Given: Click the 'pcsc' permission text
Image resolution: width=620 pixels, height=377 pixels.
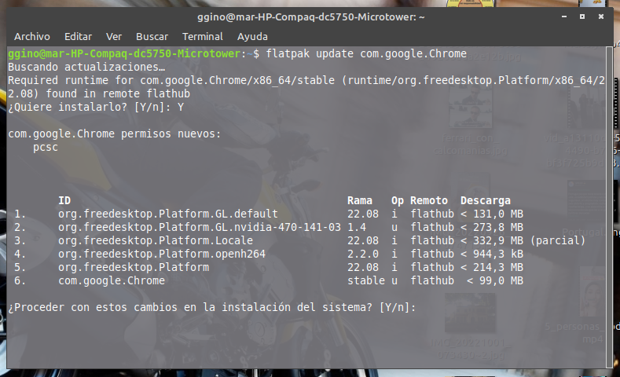Looking at the screenshot, I should click(x=46, y=148).
